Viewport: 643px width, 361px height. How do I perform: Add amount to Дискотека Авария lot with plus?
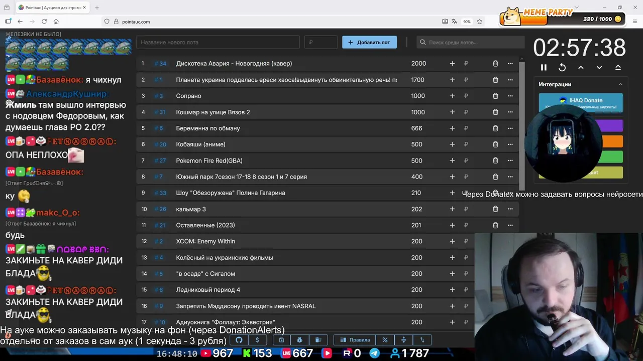click(452, 63)
